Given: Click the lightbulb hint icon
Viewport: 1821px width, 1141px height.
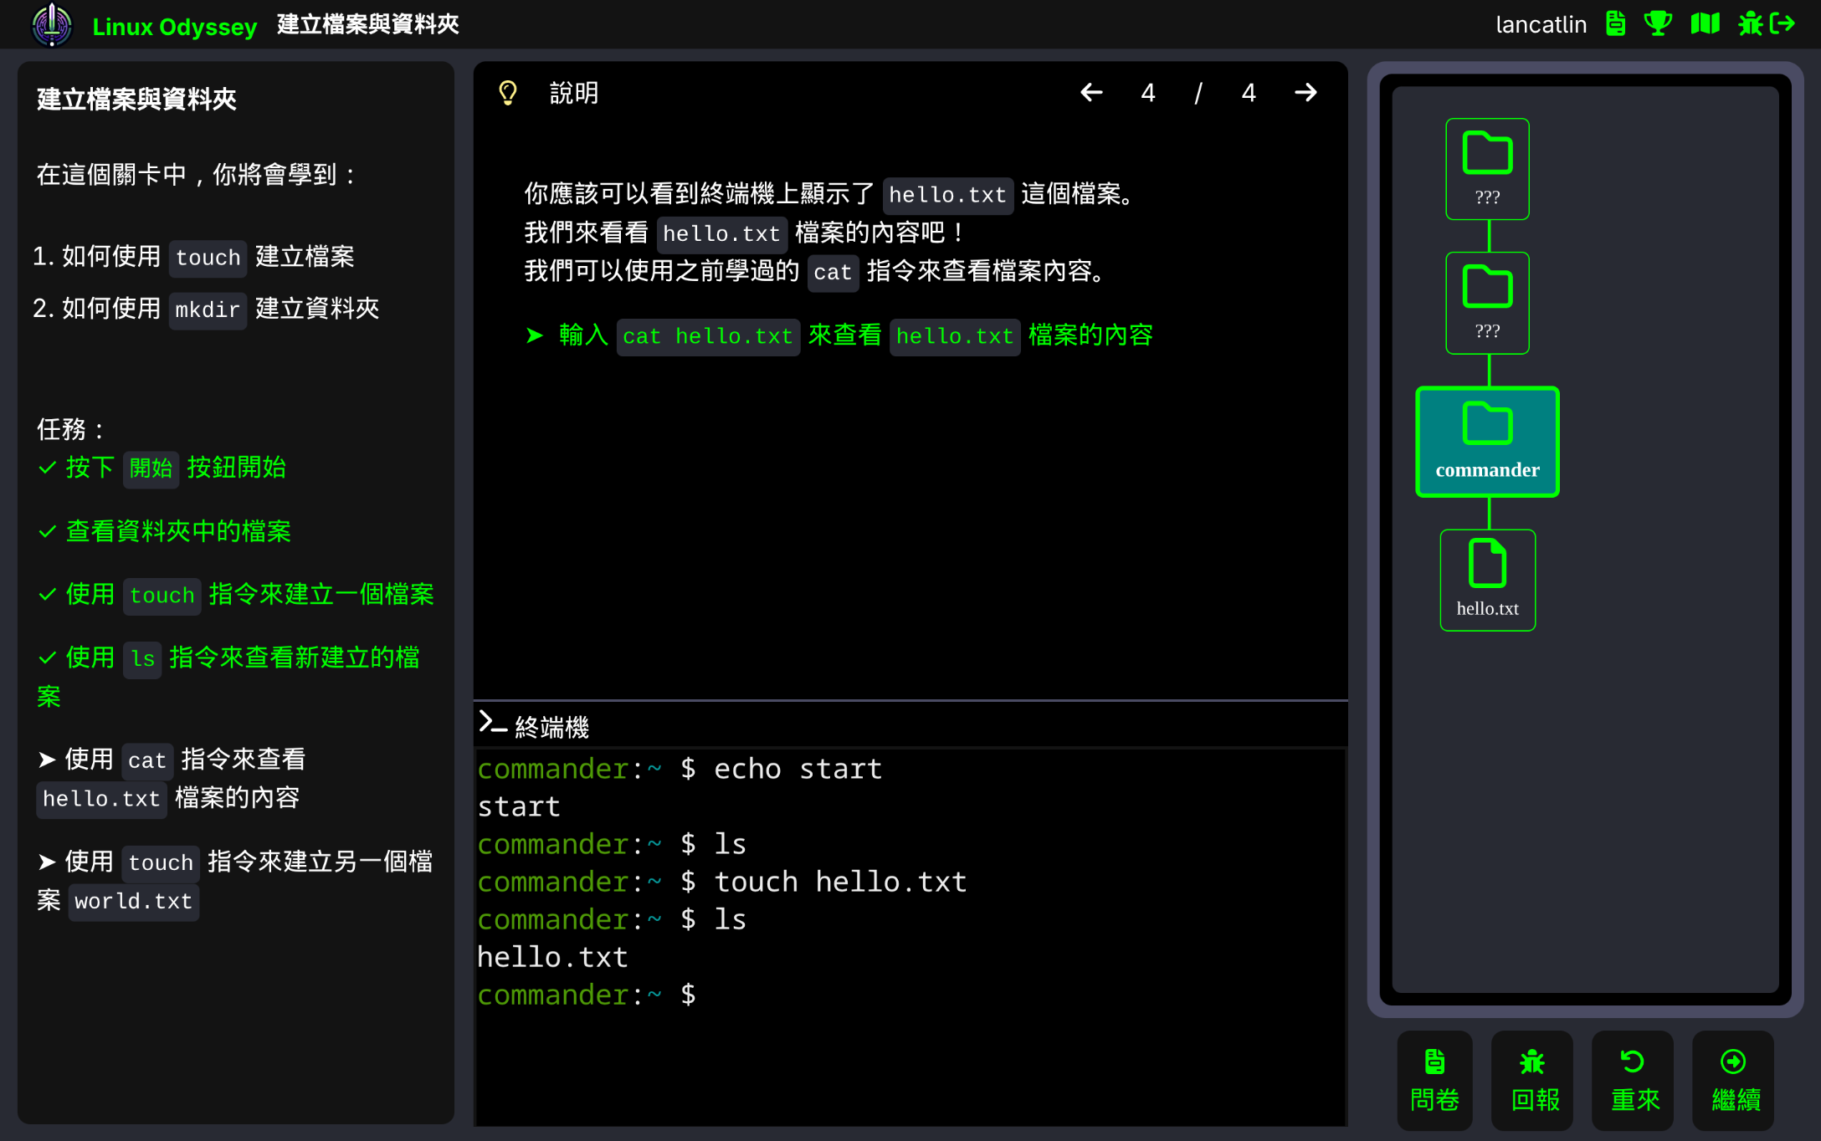Looking at the screenshot, I should [x=508, y=93].
